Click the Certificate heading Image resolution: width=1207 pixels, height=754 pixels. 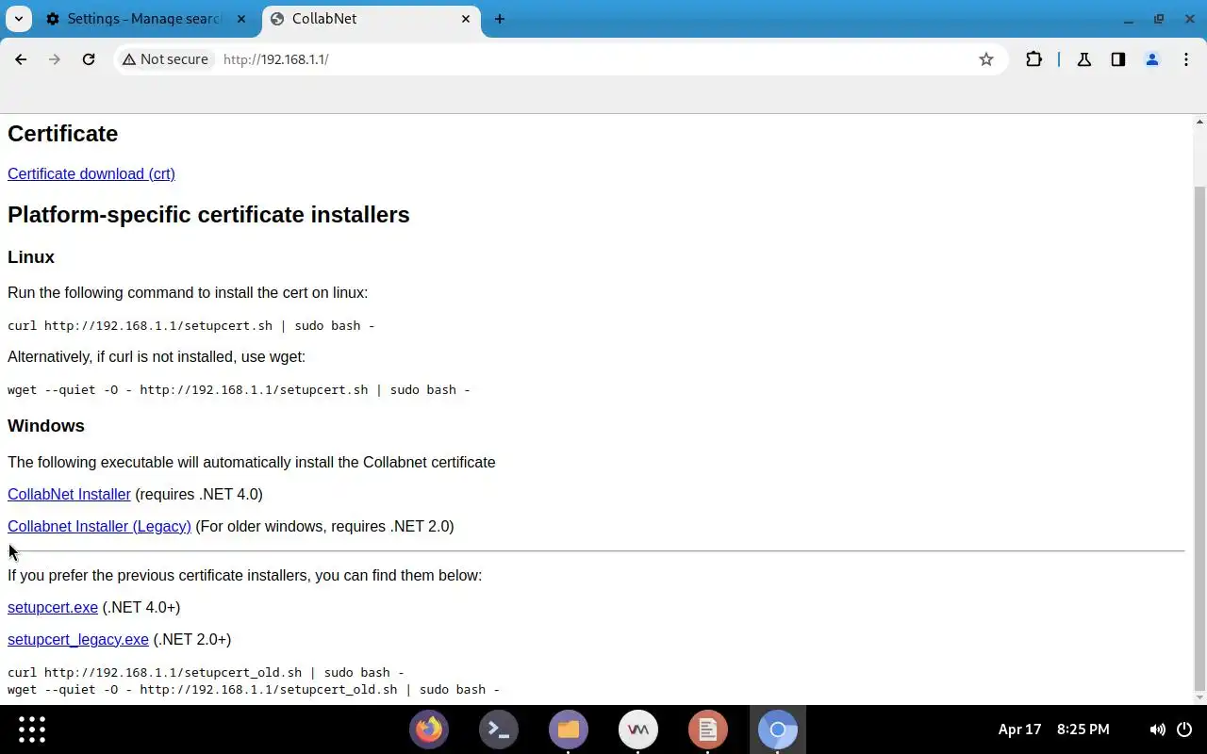(x=63, y=134)
